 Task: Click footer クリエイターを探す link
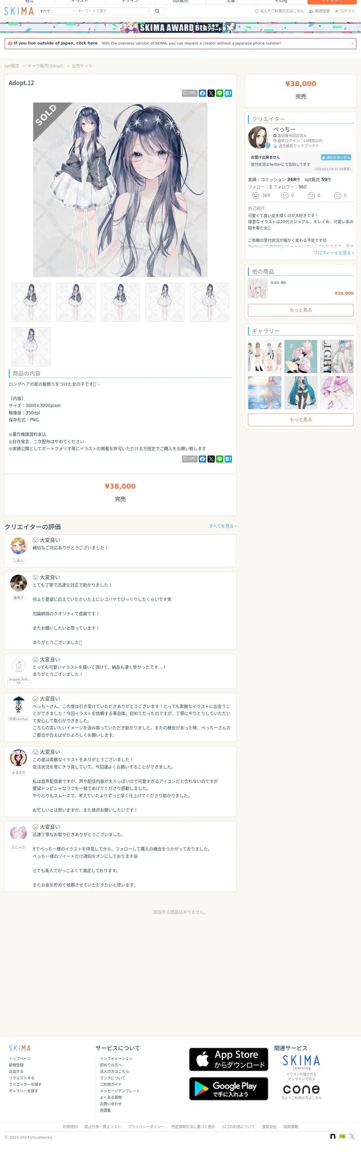coord(25,1084)
